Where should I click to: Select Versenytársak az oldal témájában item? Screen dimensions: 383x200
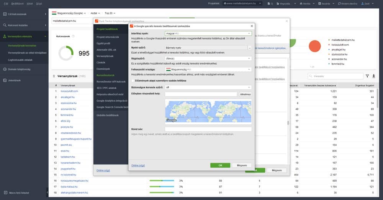(27, 53)
